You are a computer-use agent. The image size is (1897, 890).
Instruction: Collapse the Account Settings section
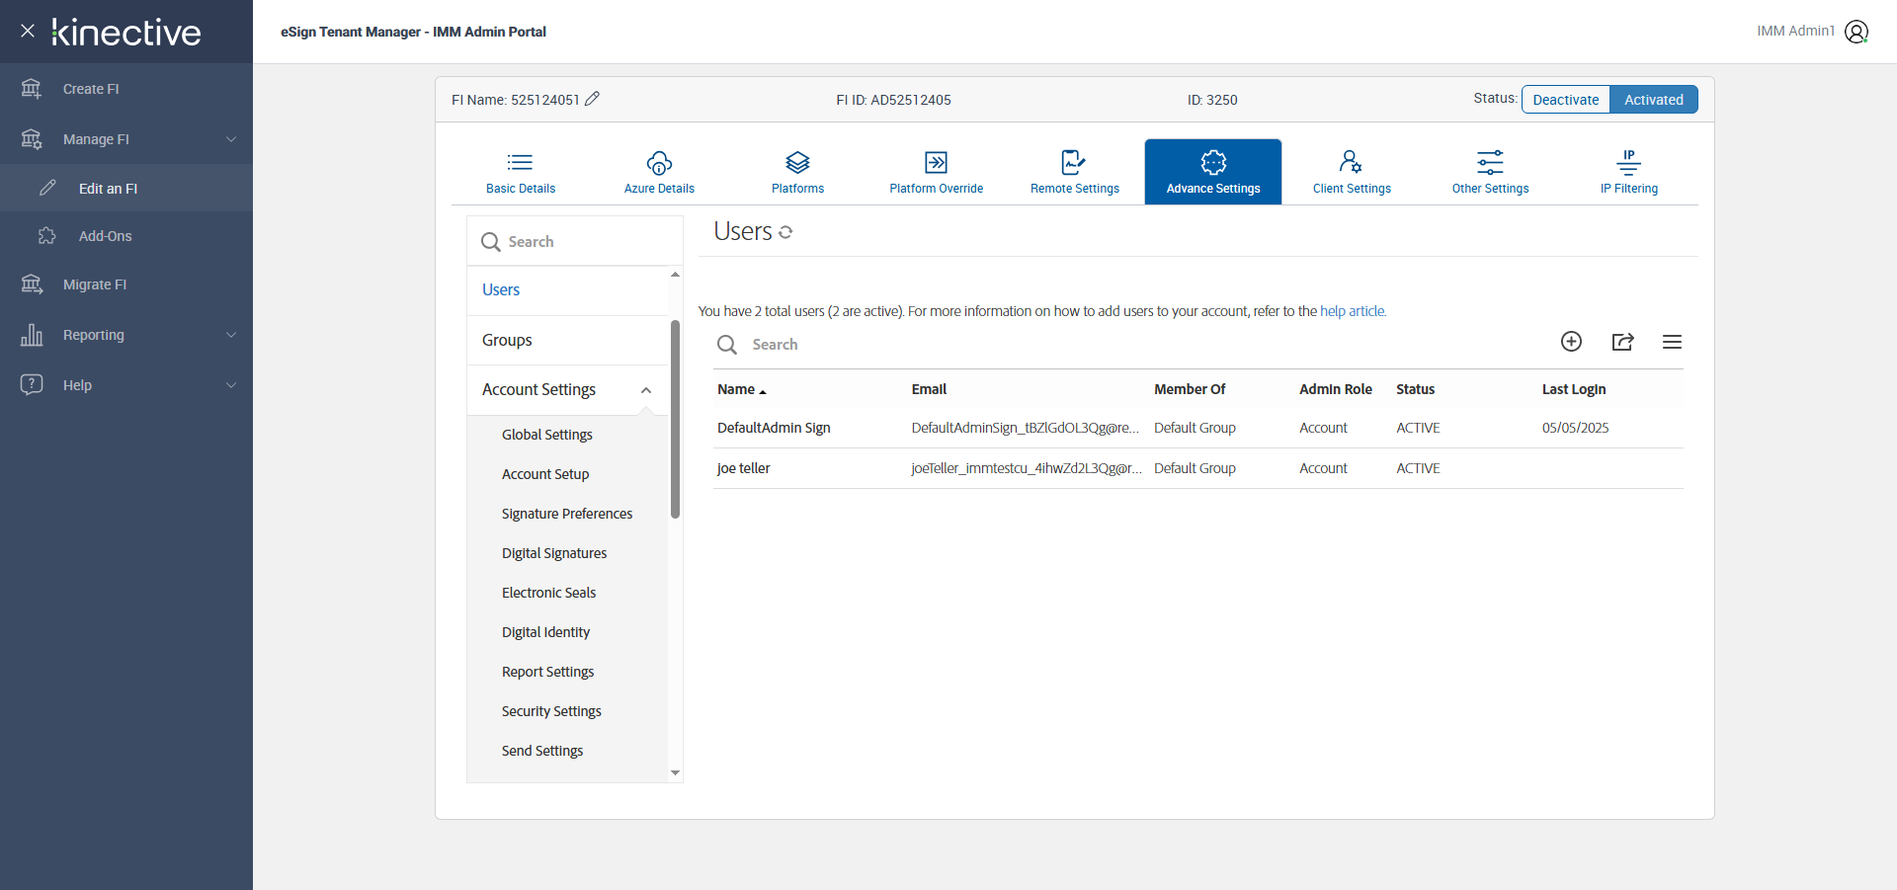pos(646,390)
